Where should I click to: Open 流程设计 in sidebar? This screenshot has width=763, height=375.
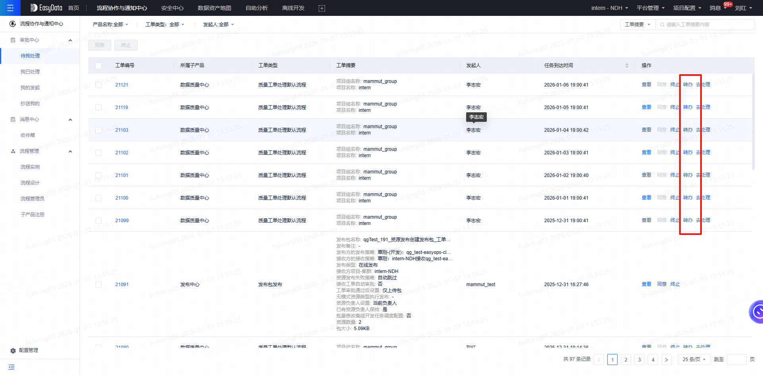point(30,183)
